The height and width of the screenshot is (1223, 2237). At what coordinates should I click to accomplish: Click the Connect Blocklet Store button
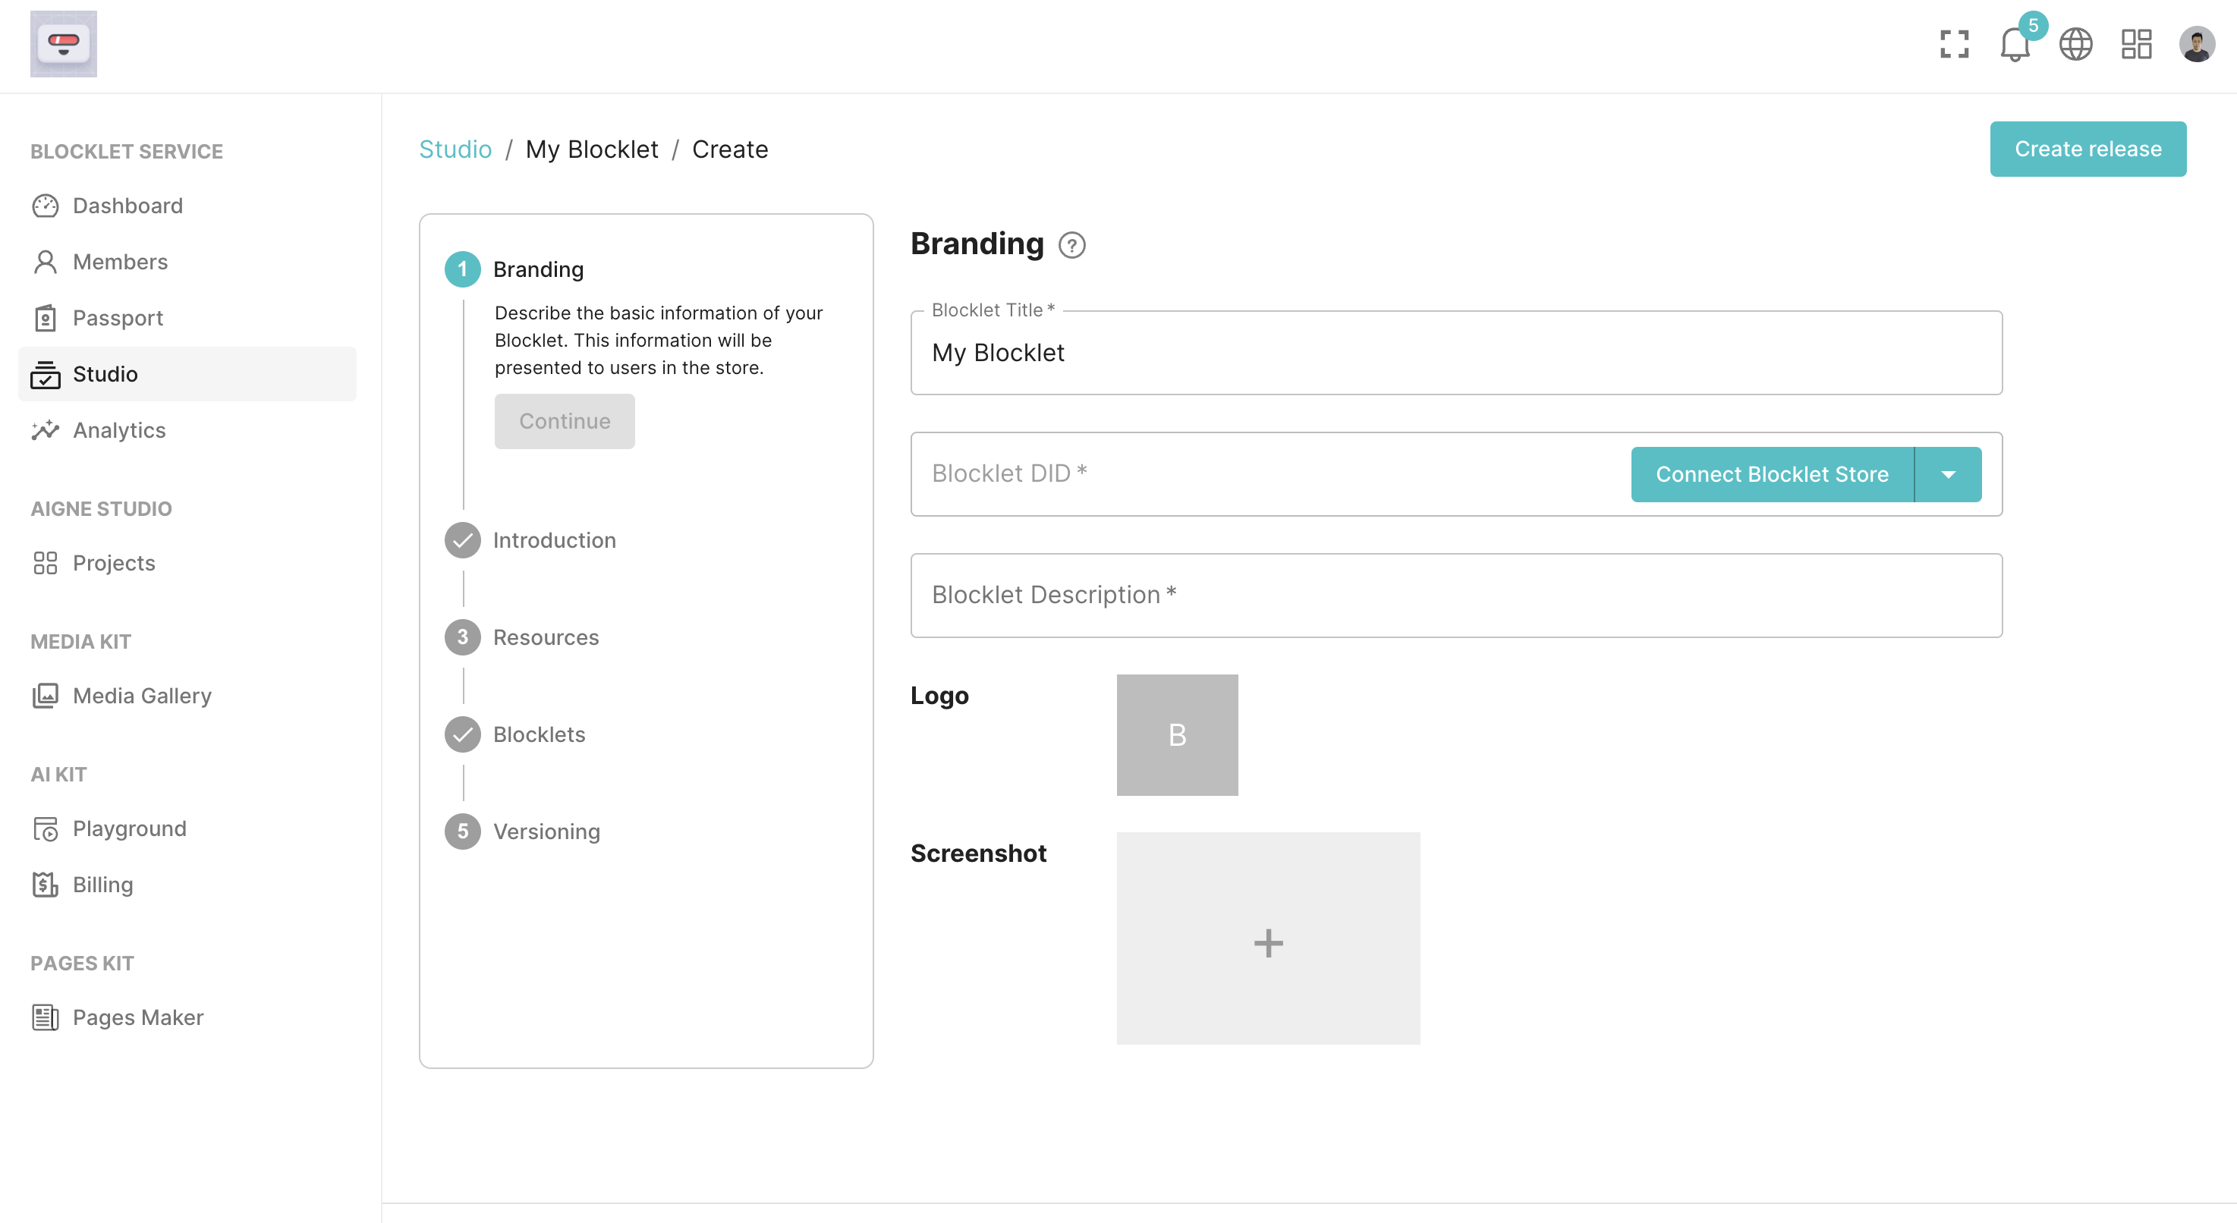[1772, 474]
